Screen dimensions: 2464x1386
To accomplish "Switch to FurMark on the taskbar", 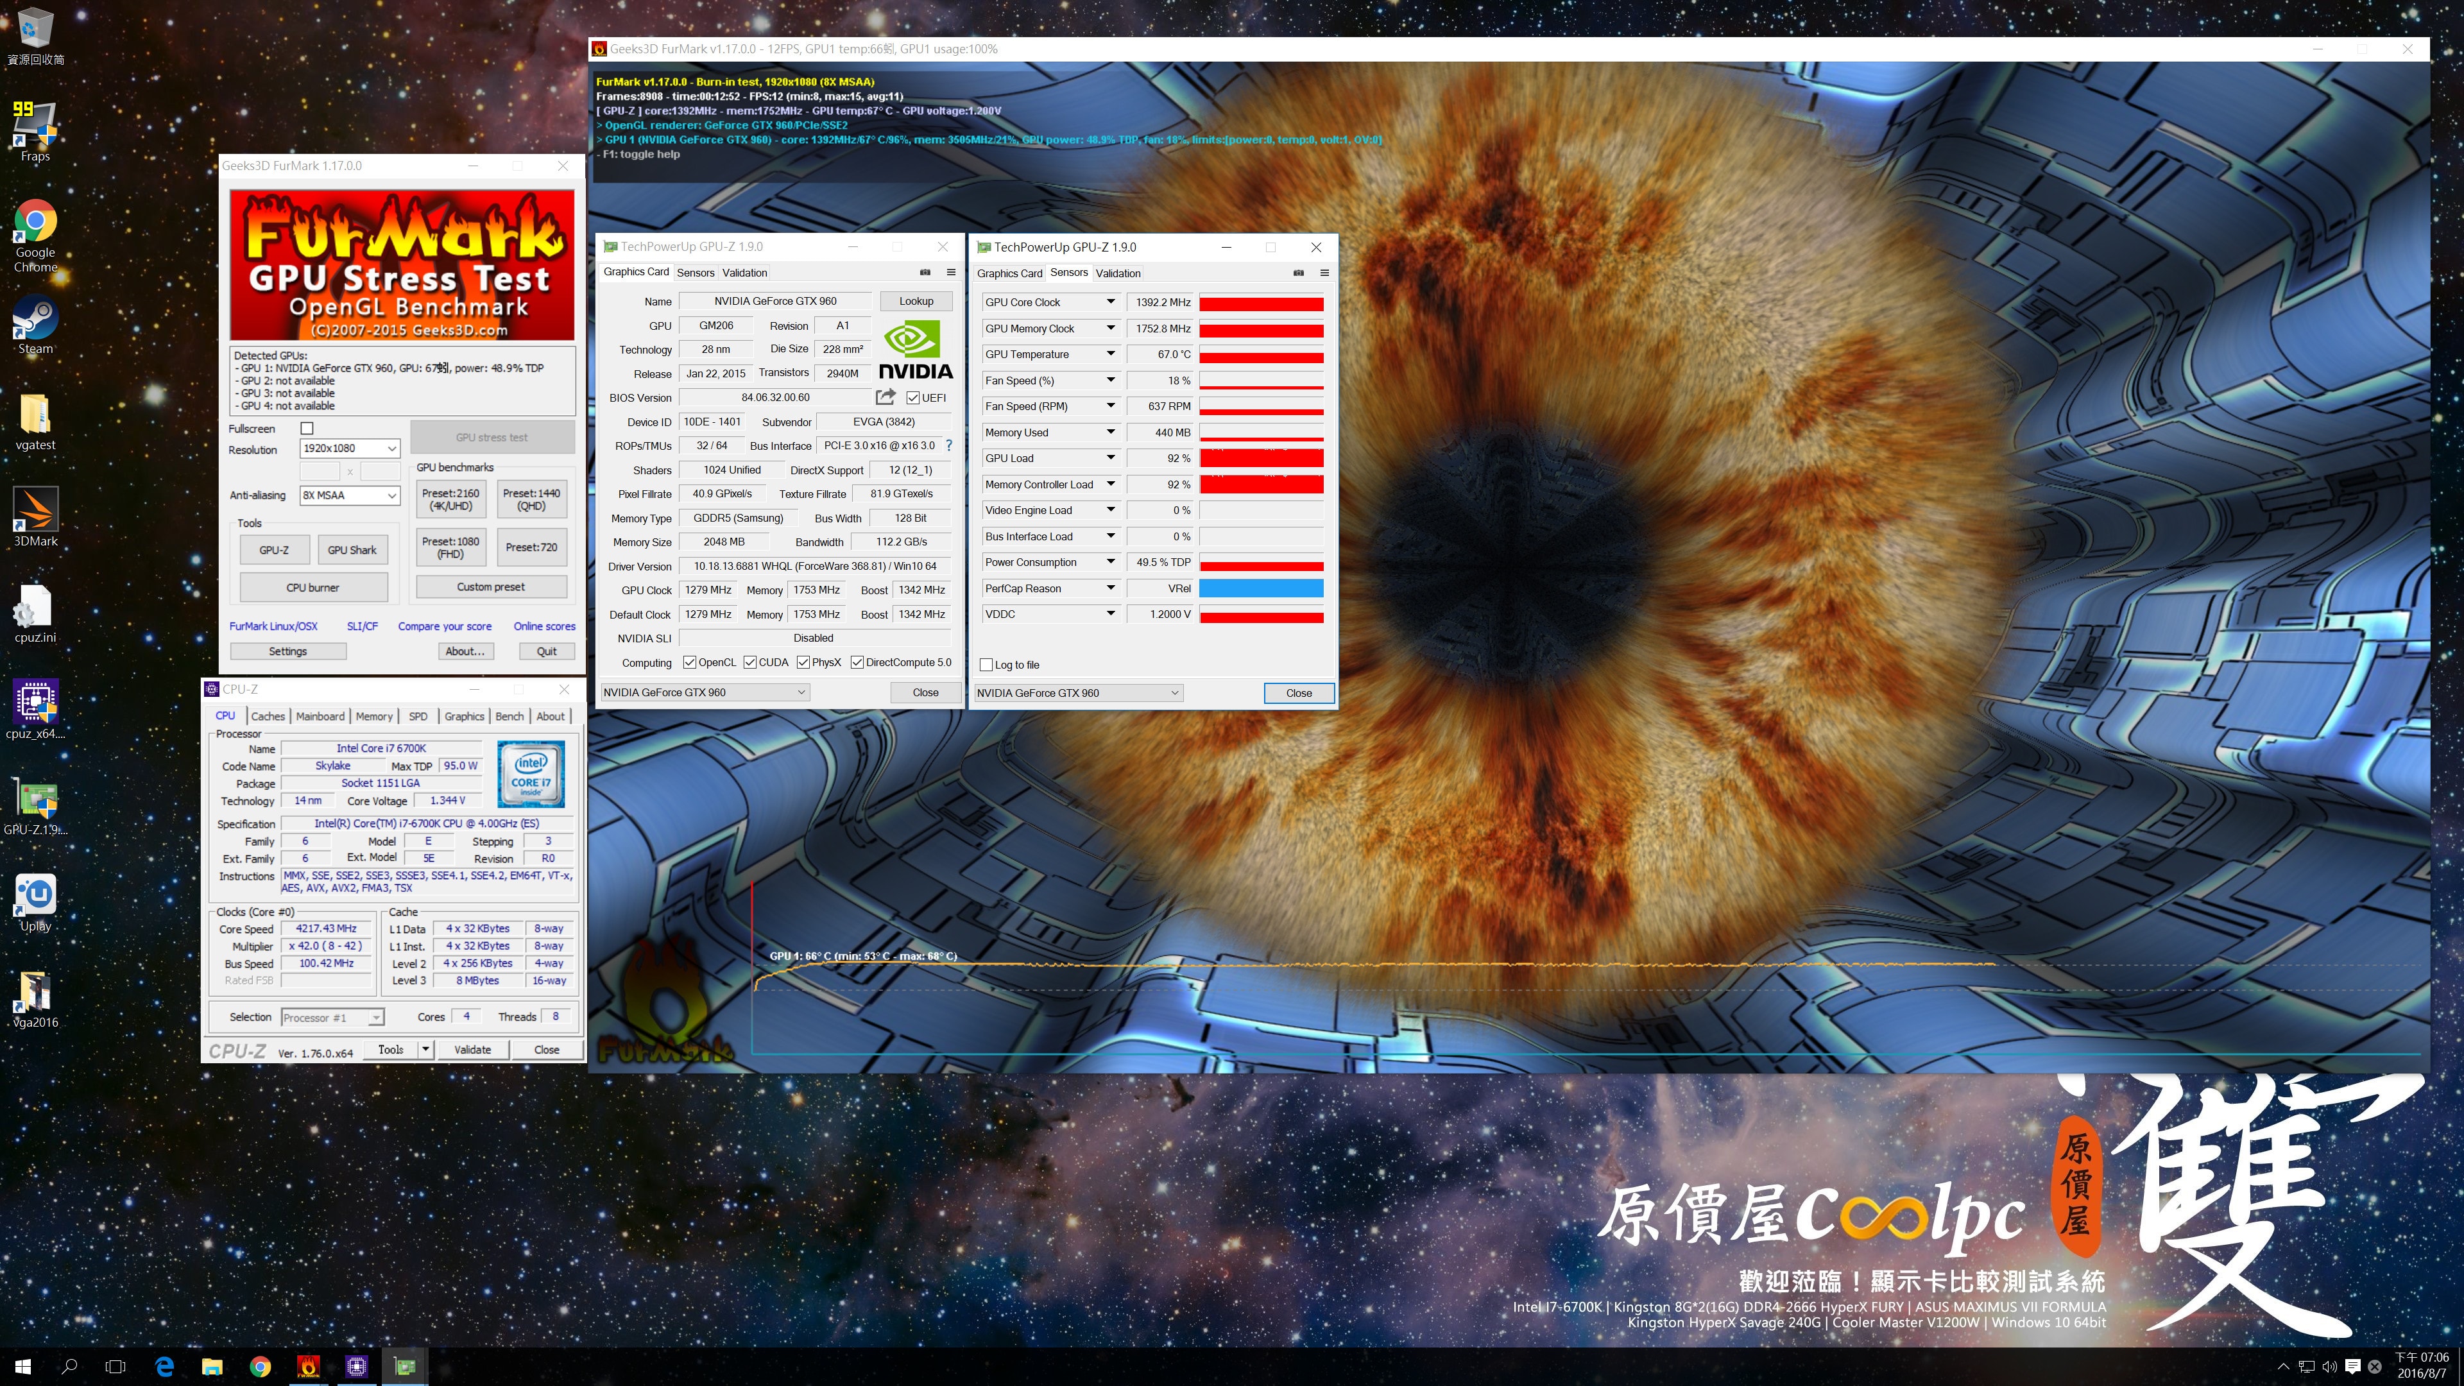I will click(308, 1367).
